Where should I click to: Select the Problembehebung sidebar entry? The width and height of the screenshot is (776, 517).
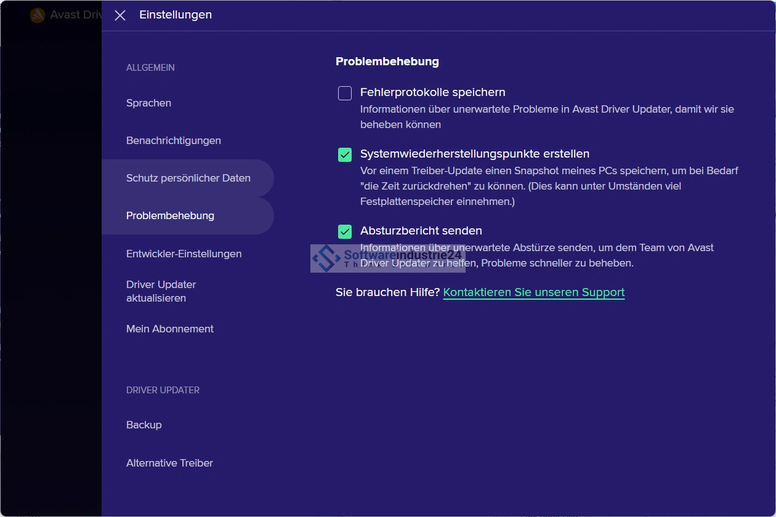[170, 215]
